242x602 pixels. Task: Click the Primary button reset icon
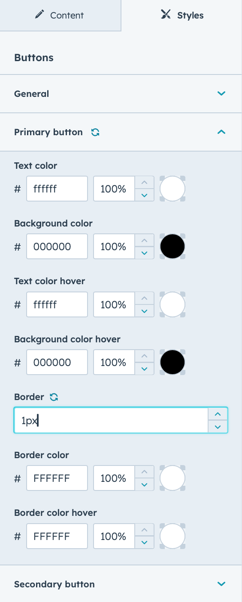(95, 132)
